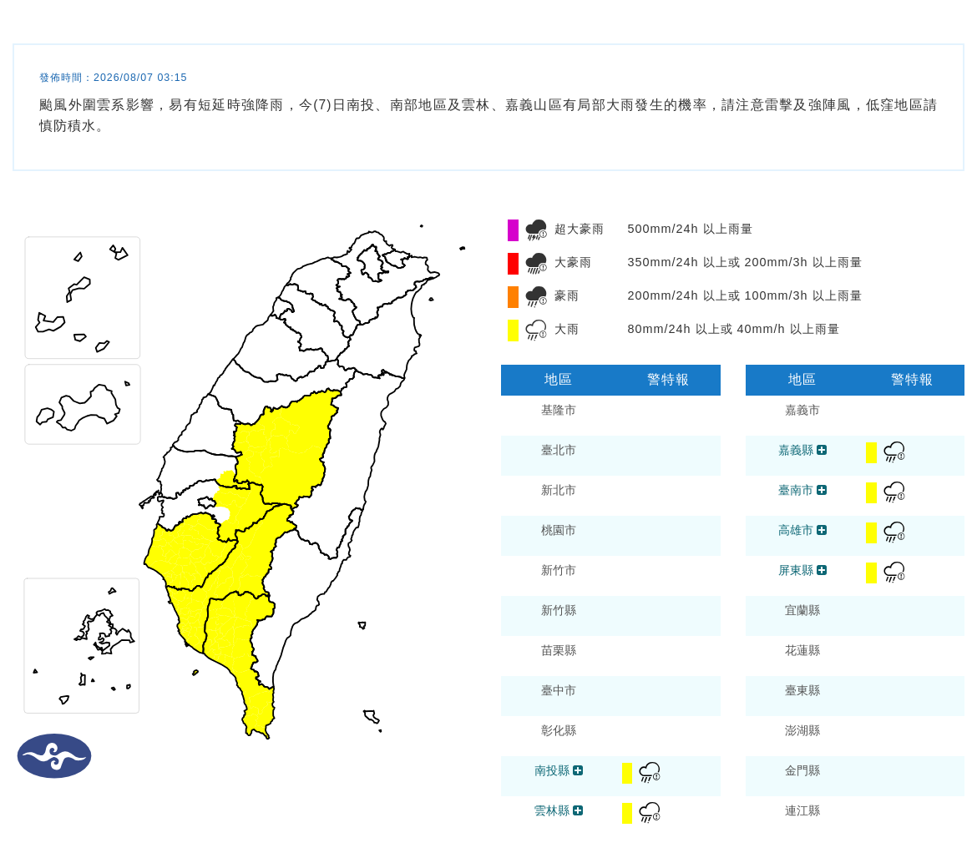Click the rain cloud icon in the 雲林縣 row
This screenshot has width=977, height=868.
click(650, 813)
